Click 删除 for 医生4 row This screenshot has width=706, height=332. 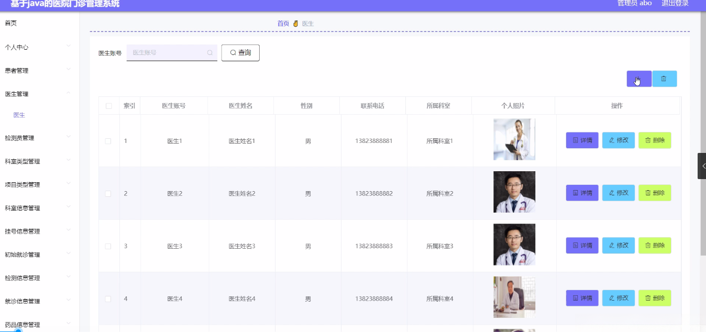coord(655,298)
